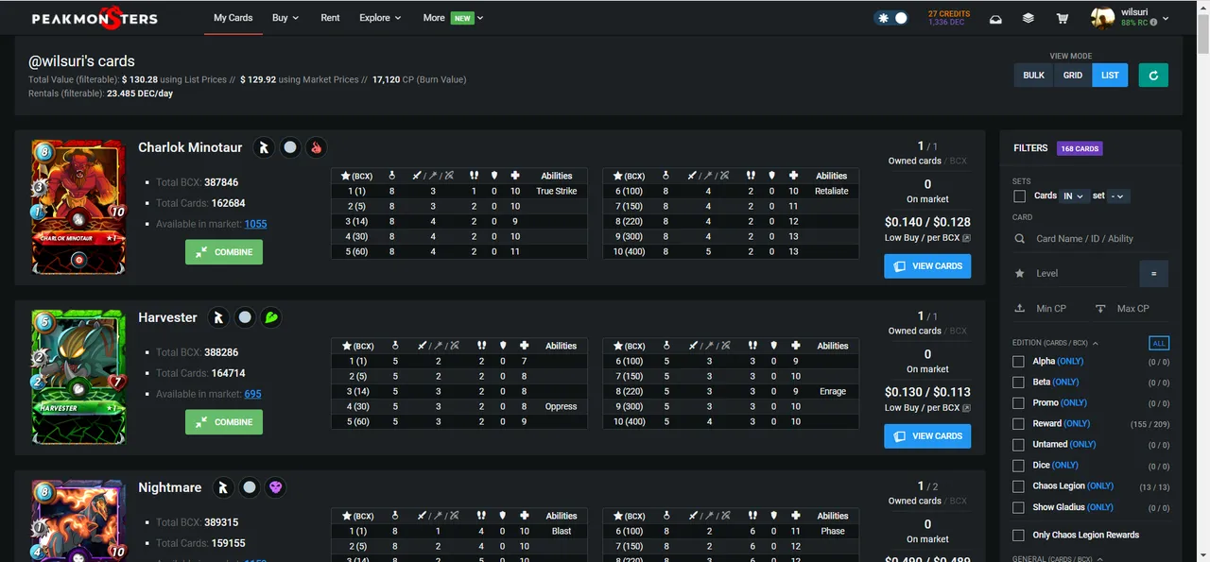Screen dimensions: 1210x562
Task: Click Nightmare death skull element icon
Action: [274, 487]
